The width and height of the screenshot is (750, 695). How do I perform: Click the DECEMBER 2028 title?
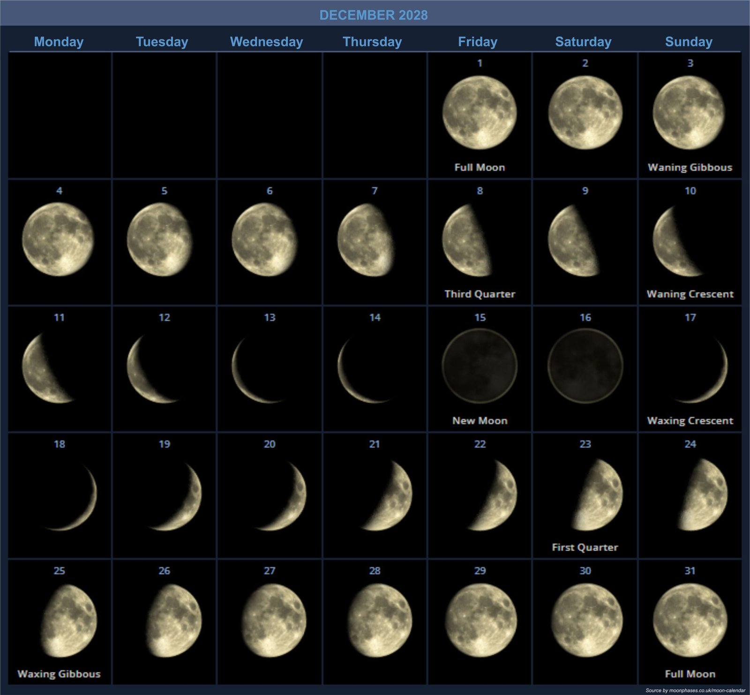(x=374, y=15)
